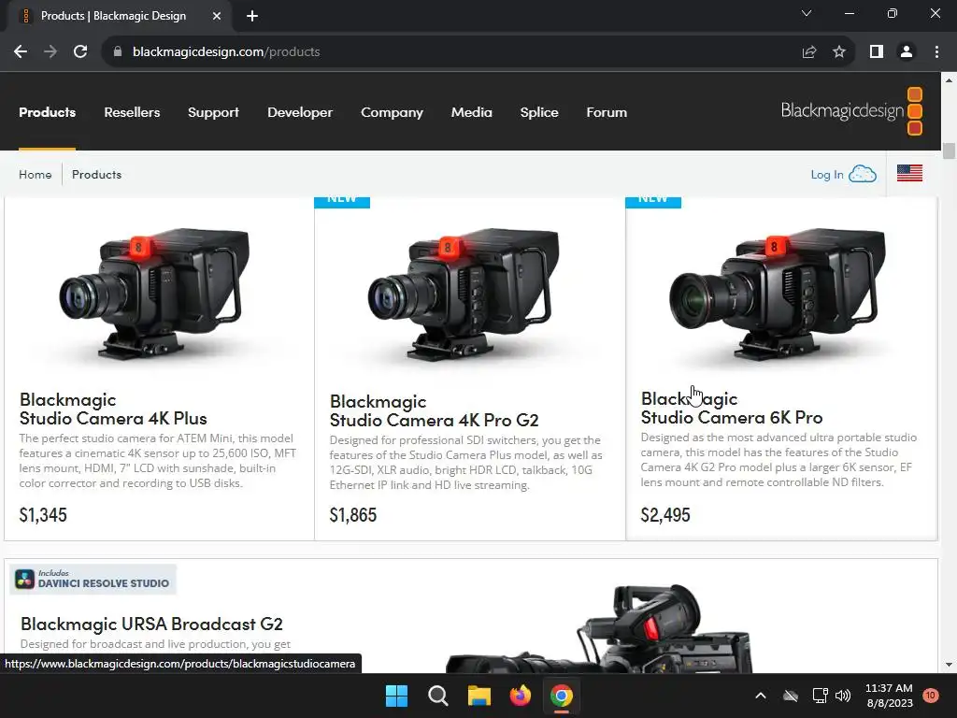Open Blackmagic Studio Camera 6K Pro title
The height and width of the screenshot is (718, 957).
(x=731, y=408)
